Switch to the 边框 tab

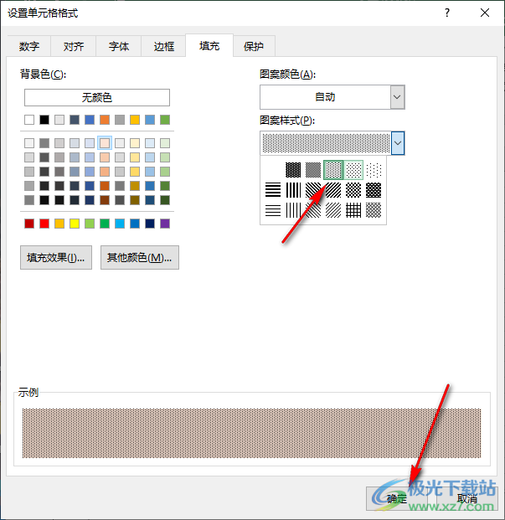tap(164, 47)
